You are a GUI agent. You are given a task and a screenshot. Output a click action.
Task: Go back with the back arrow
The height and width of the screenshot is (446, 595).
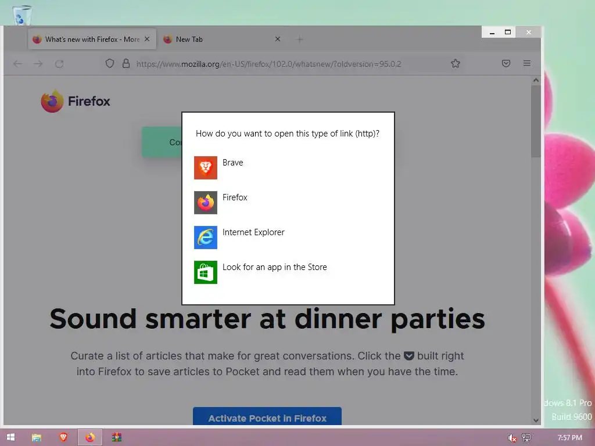(17, 64)
